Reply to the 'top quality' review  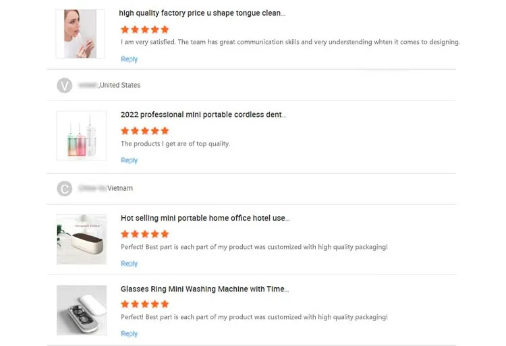click(129, 161)
